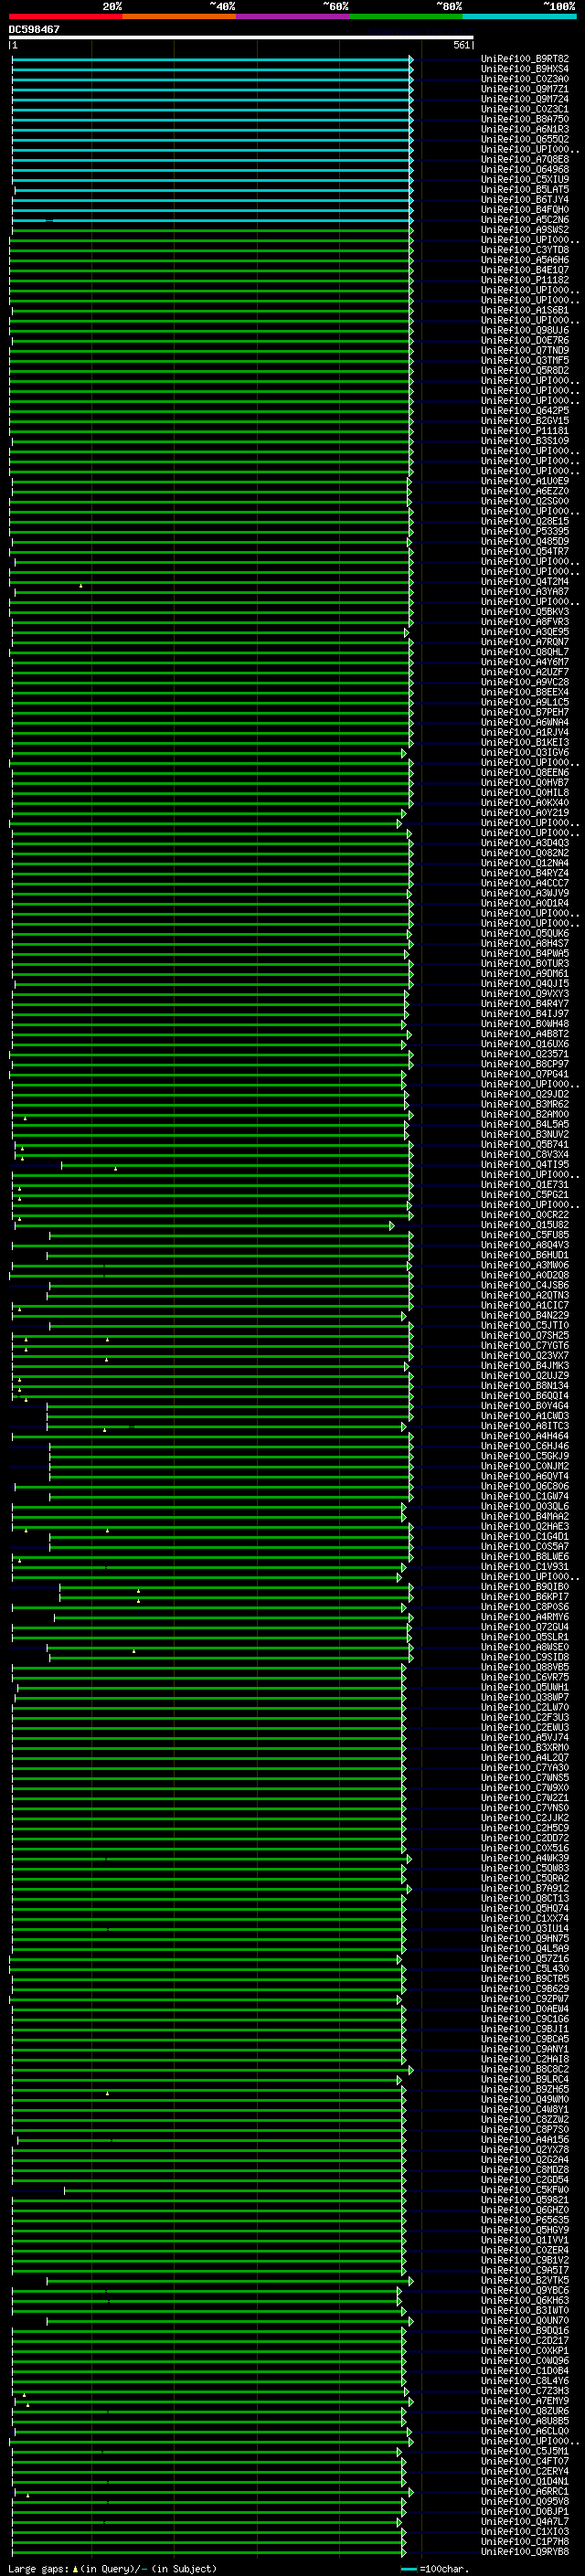Select the UniRef100_D0E7R6 label
This screenshot has width=585, height=2576.
(x=525, y=340)
